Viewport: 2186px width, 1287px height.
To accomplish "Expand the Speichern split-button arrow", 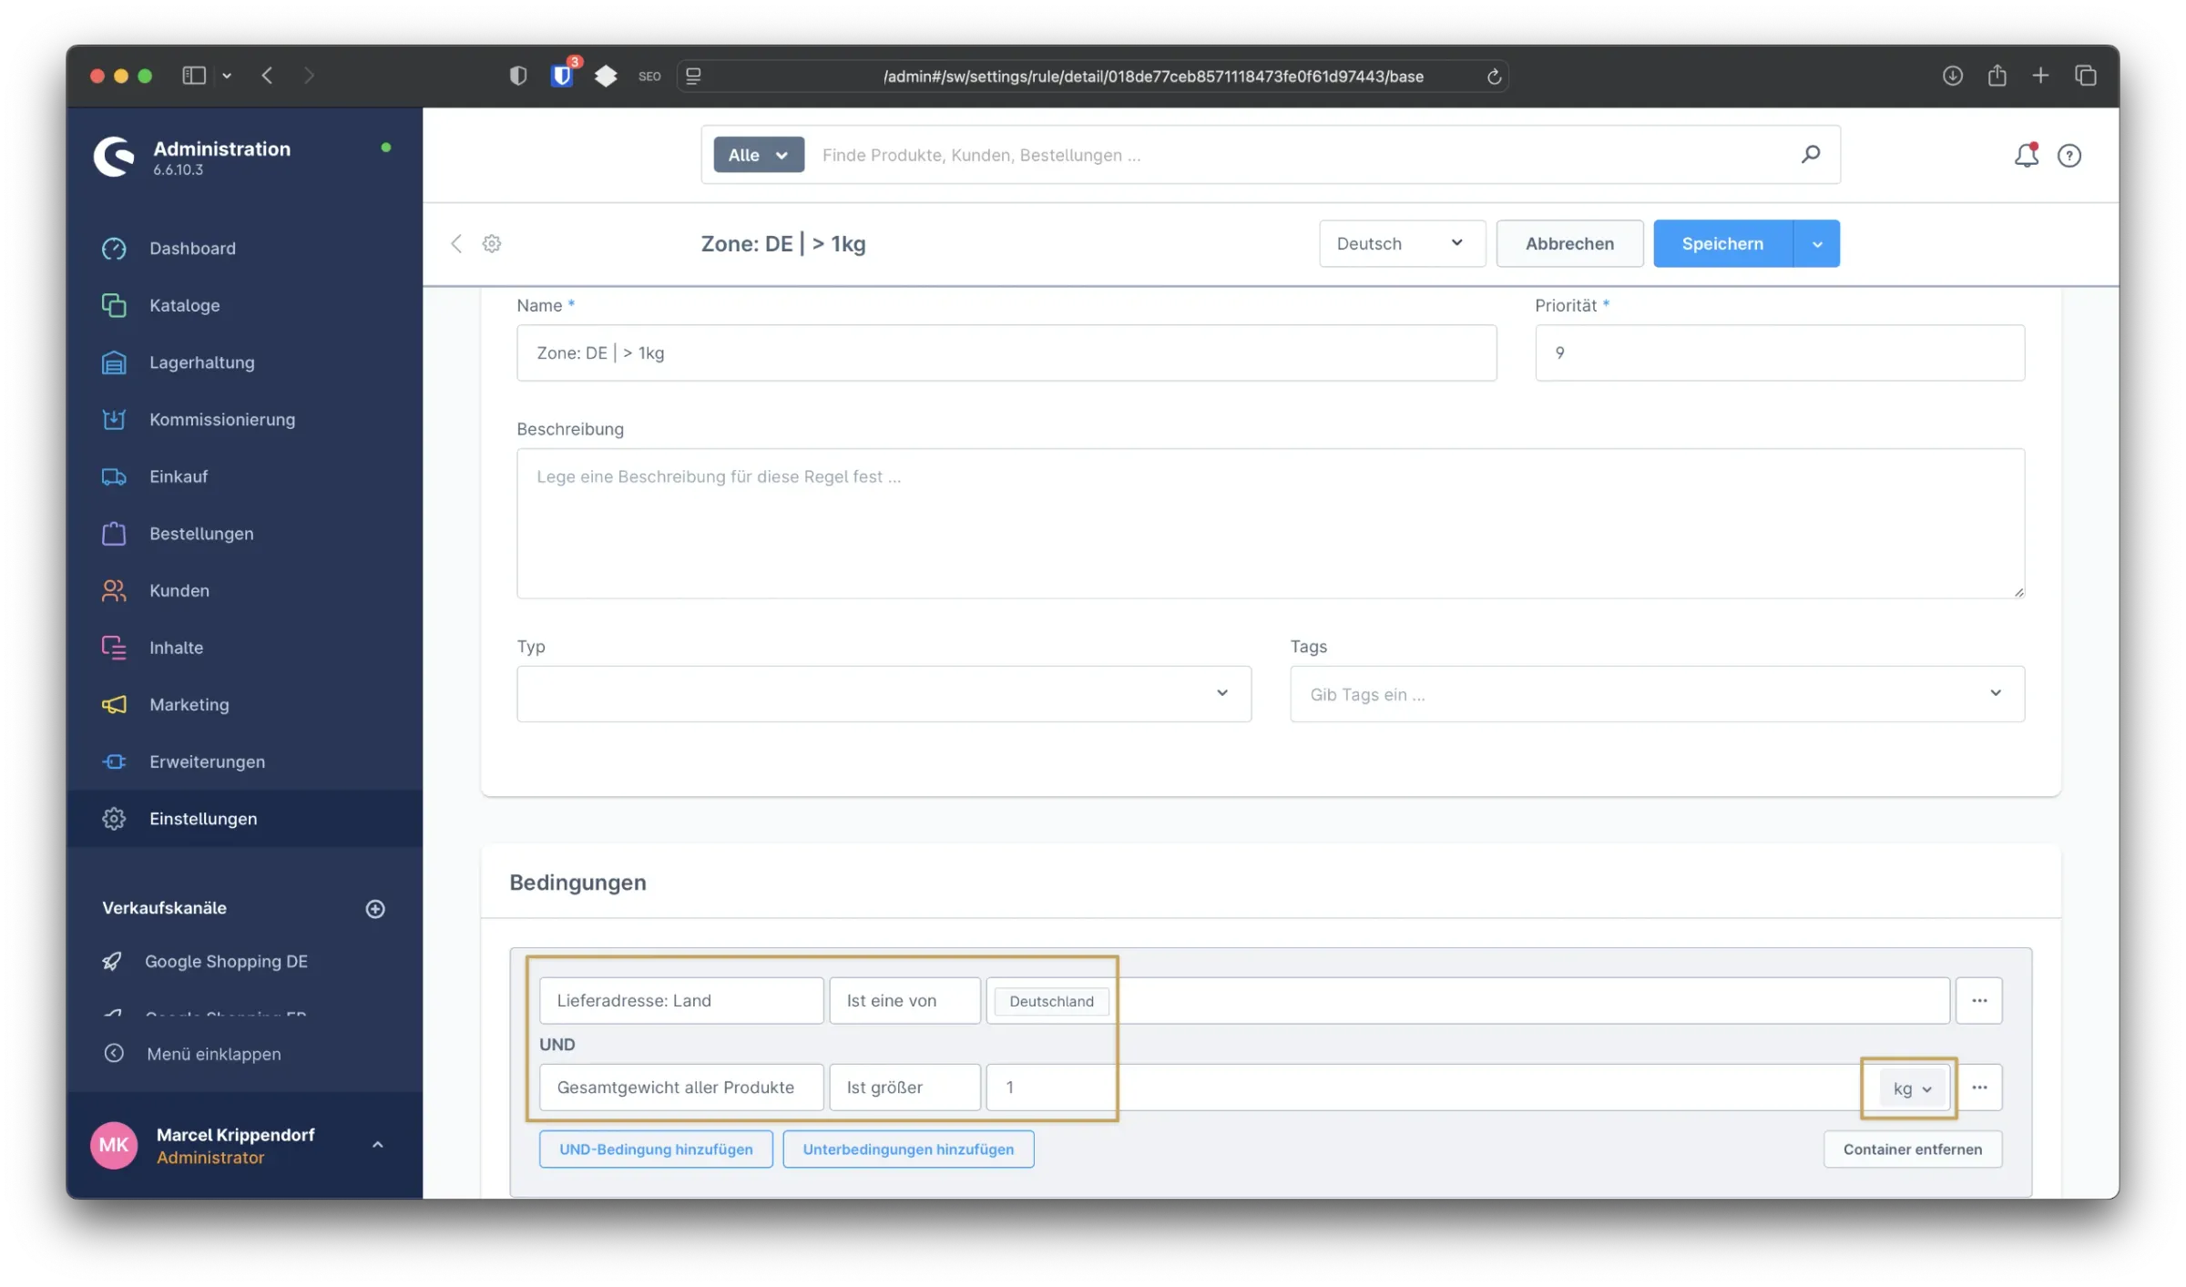I will (x=1816, y=243).
